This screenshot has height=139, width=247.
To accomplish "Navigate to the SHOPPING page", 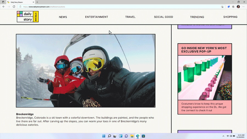I will click(x=230, y=17).
